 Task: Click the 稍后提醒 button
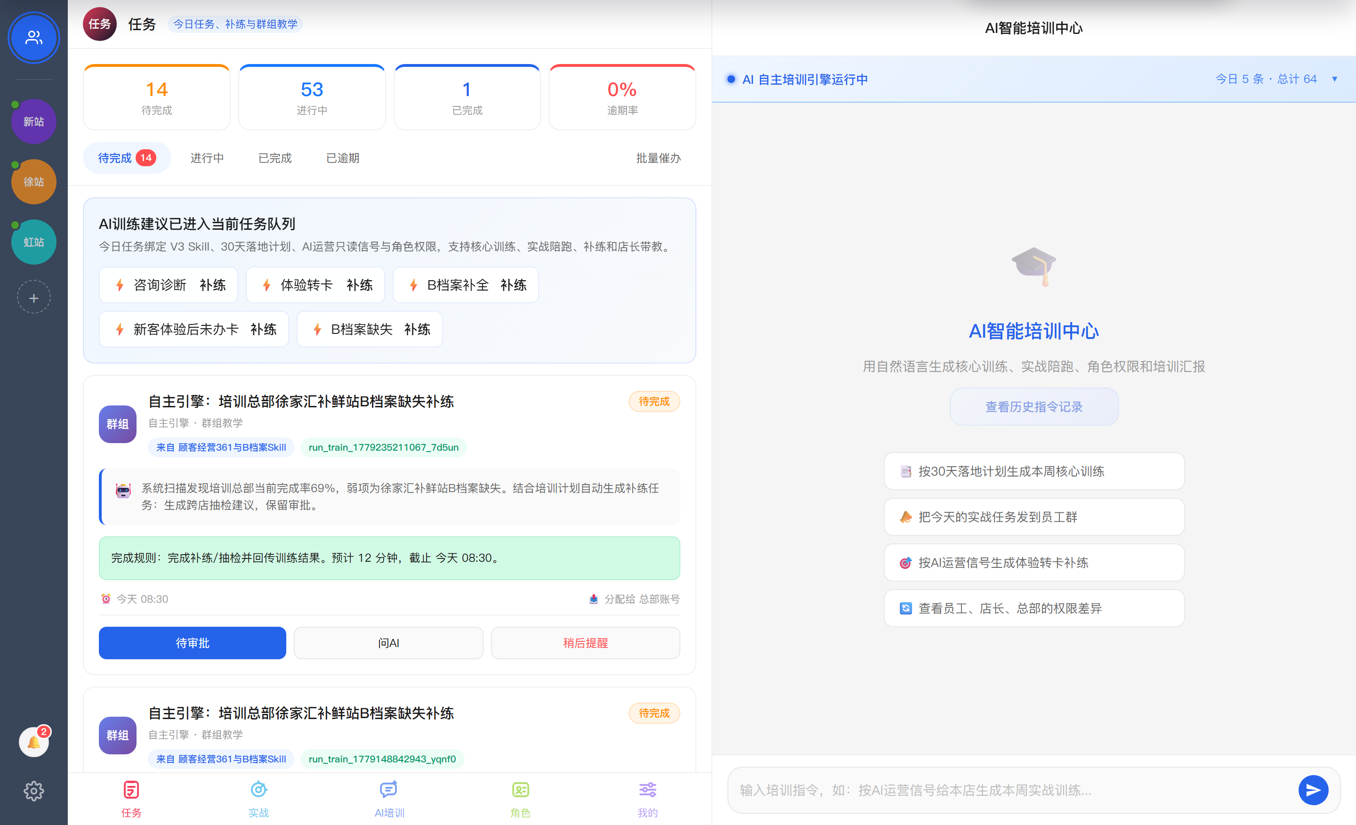pyautogui.click(x=585, y=643)
